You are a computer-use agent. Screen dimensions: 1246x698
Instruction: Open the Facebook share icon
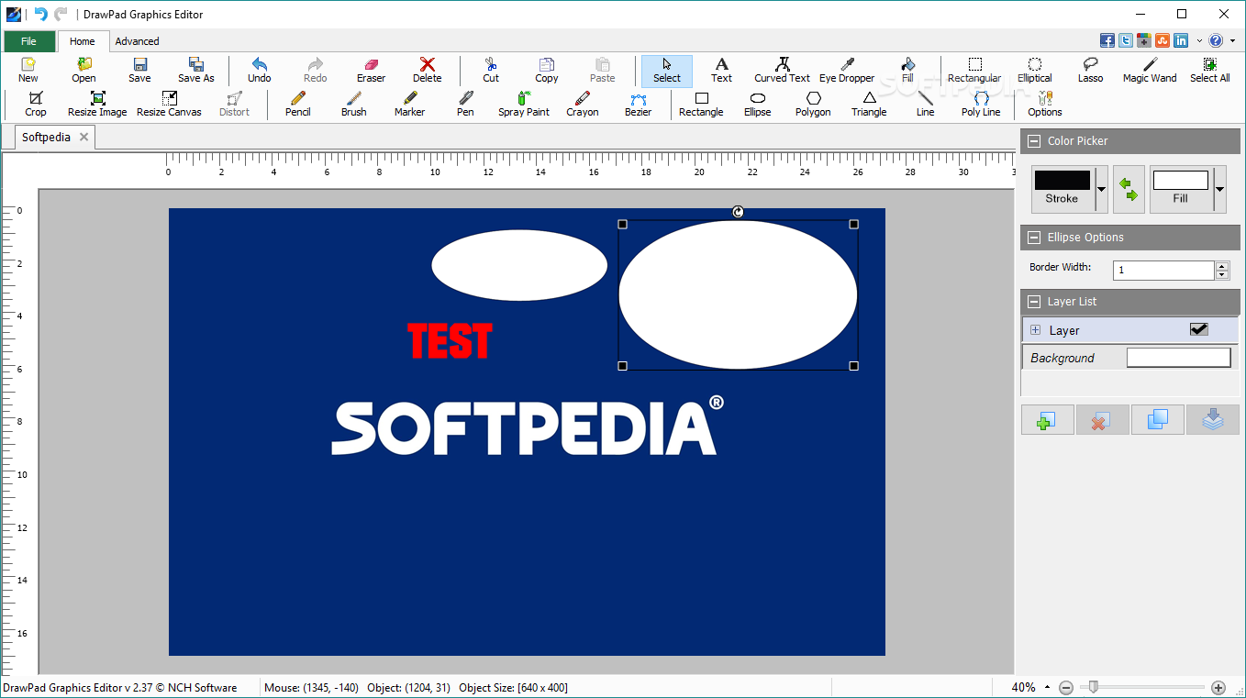coord(1107,40)
